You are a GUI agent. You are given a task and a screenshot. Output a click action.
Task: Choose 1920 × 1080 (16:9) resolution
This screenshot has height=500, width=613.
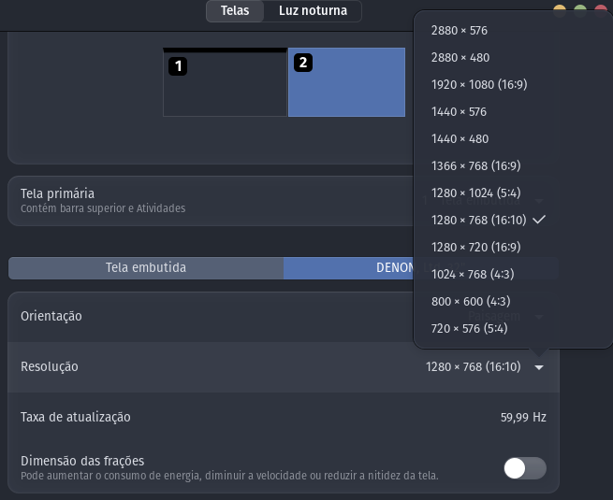pyautogui.click(x=479, y=84)
